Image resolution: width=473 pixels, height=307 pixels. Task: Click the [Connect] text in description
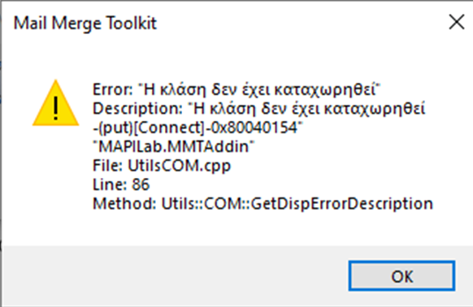click(169, 128)
